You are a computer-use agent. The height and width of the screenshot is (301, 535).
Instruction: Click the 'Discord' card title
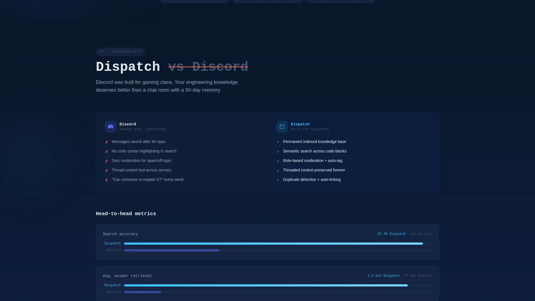pos(128,124)
